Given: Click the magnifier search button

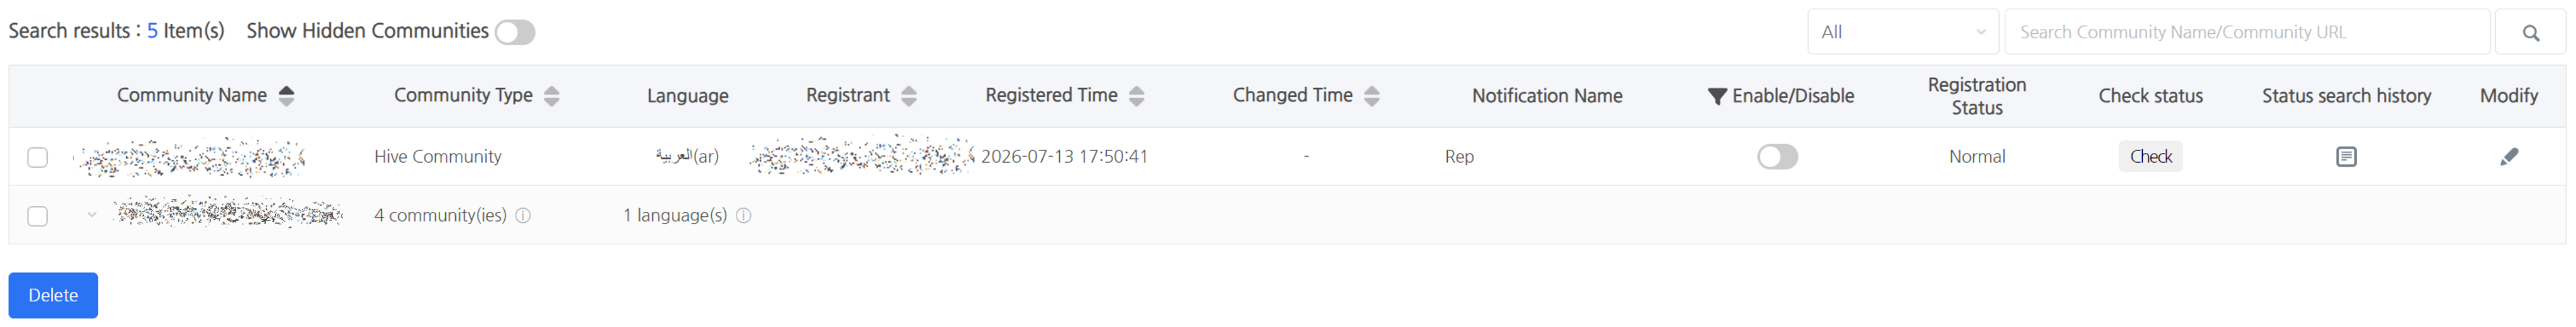Looking at the screenshot, I should click(x=2530, y=32).
